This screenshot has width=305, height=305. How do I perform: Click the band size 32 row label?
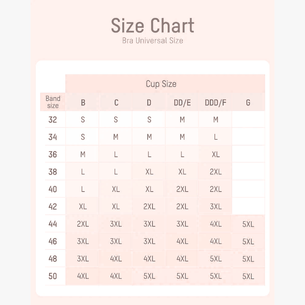click(53, 120)
